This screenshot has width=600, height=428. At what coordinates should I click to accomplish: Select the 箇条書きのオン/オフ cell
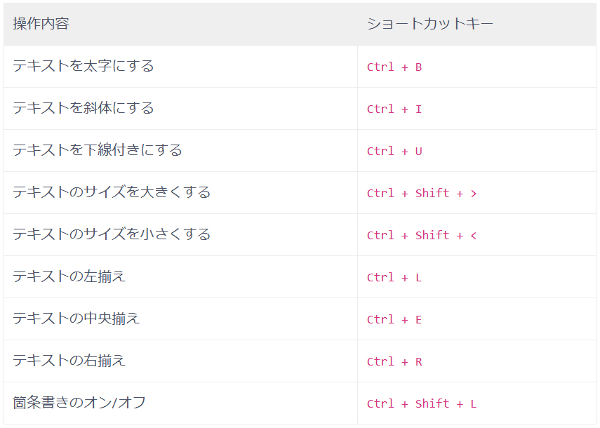[79, 403]
